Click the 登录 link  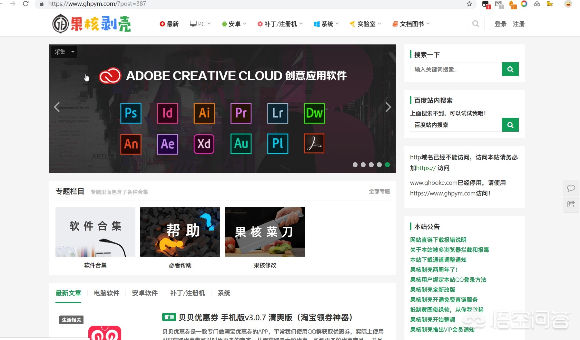click(501, 24)
